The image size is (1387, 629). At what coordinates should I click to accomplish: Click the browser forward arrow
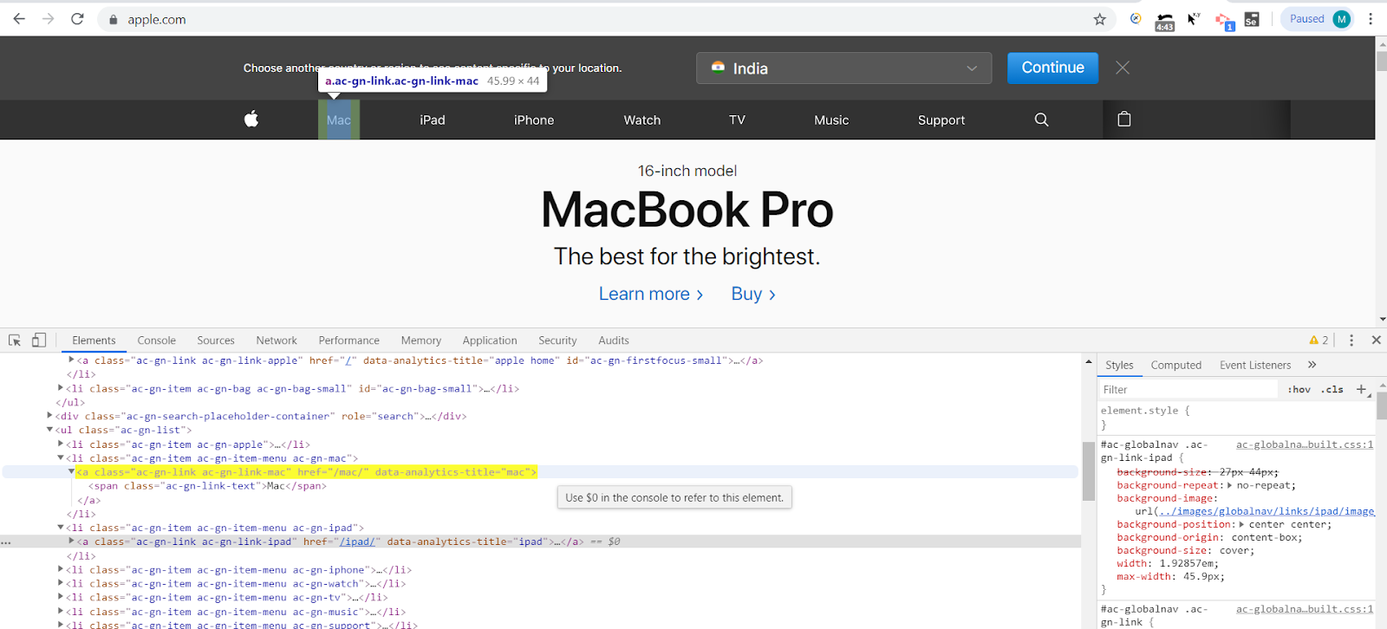[x=49, y=19]
